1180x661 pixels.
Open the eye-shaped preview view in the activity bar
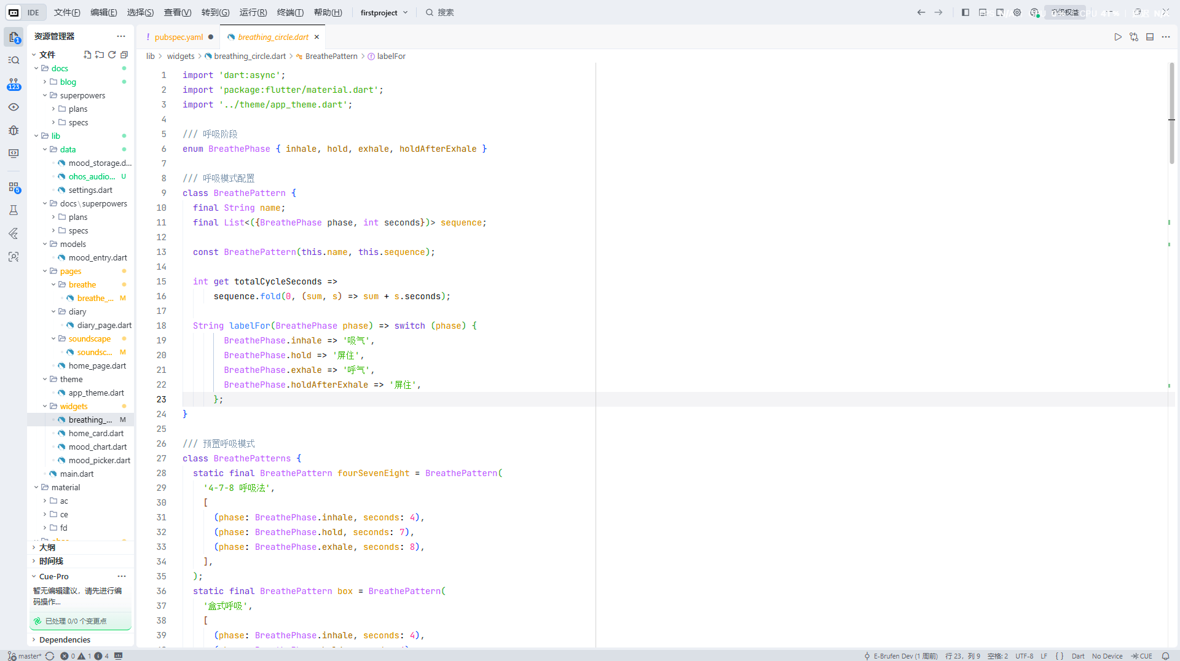(14, 107)
